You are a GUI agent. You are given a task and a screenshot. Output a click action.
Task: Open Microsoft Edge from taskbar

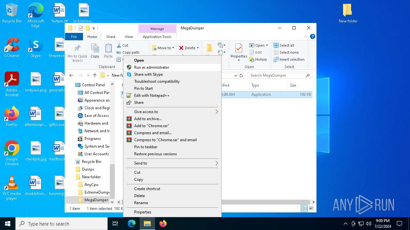132,224
